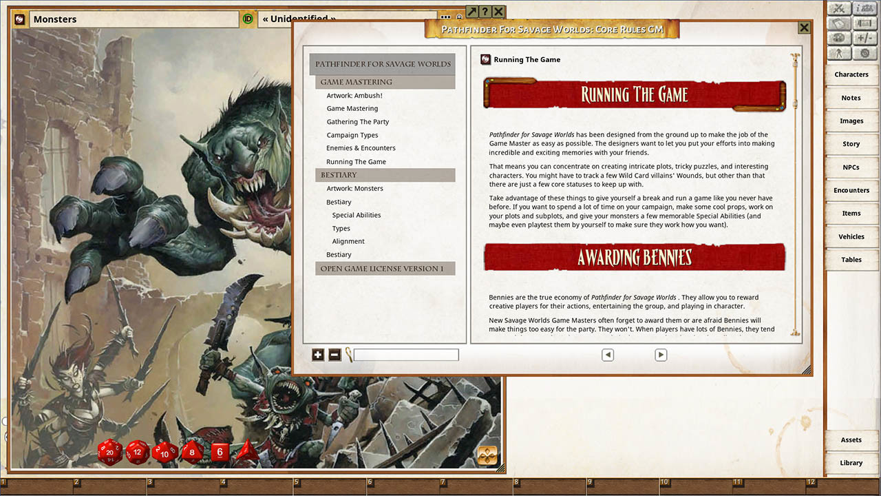Open the Modifiers +/- box
Image resolution: width=881 pixels, height=496 pixels.
(864, 37)
